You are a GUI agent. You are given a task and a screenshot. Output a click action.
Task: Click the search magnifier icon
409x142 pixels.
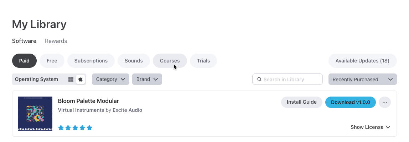(259, 80)
